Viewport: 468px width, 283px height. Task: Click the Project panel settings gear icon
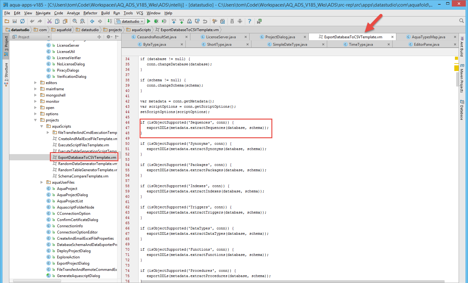(x=109, y=37)
